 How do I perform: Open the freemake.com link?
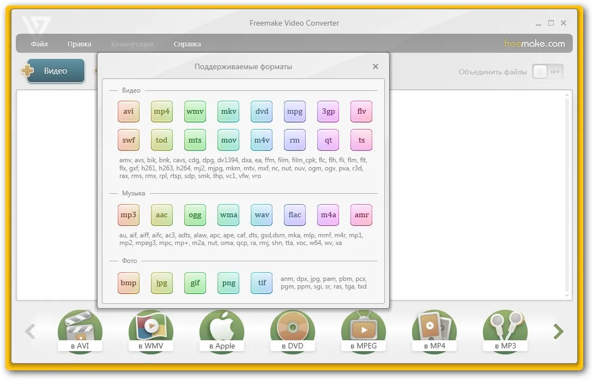pos(534,44)
